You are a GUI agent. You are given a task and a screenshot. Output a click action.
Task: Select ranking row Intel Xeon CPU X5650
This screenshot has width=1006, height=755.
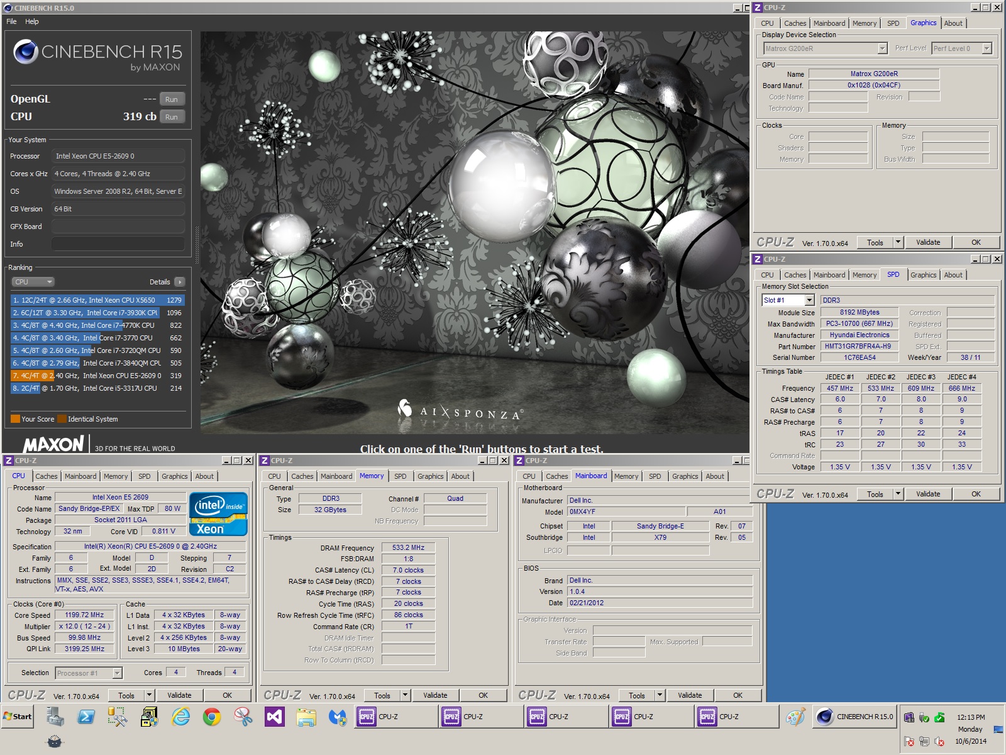click(97, 300)
